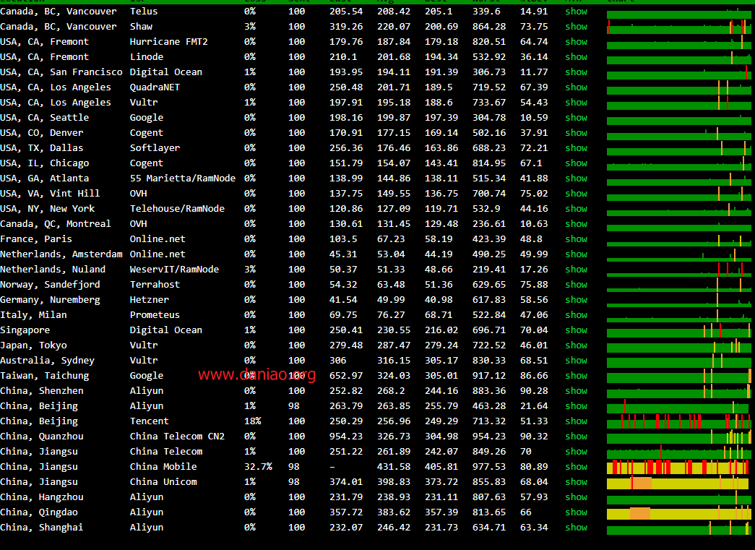This screenshot has height=550, width=755.
Task: Open the show link for Vancouver Telus
Action: (576, 11)
